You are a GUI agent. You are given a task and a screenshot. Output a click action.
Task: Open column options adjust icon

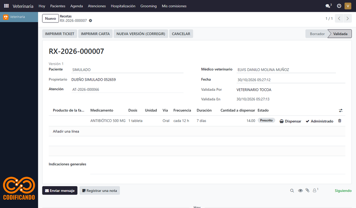pyautogui.click(x=341, y=111)
